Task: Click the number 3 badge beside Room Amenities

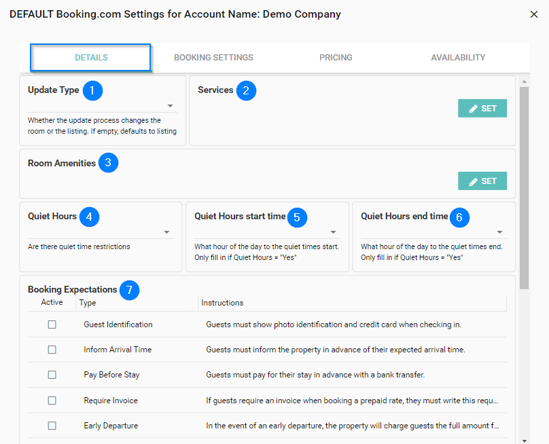Action: tap(108, 163)
